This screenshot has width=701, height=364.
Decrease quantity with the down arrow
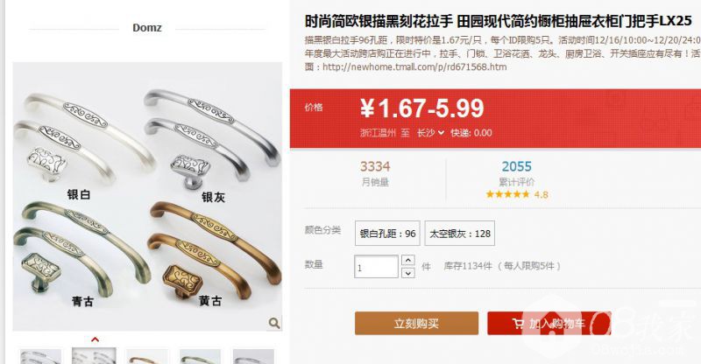407,272
